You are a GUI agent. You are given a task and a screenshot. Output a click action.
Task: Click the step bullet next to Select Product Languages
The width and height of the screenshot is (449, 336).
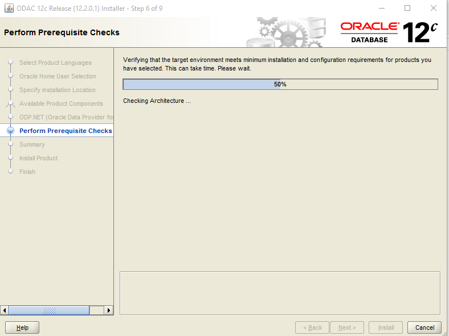click(x=11, y=62)
